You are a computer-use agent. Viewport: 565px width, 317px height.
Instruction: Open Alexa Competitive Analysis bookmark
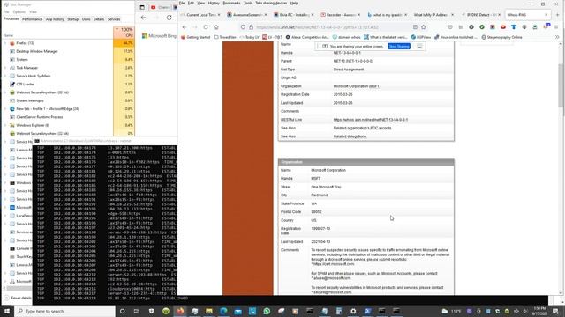click(x=307, y=37)
